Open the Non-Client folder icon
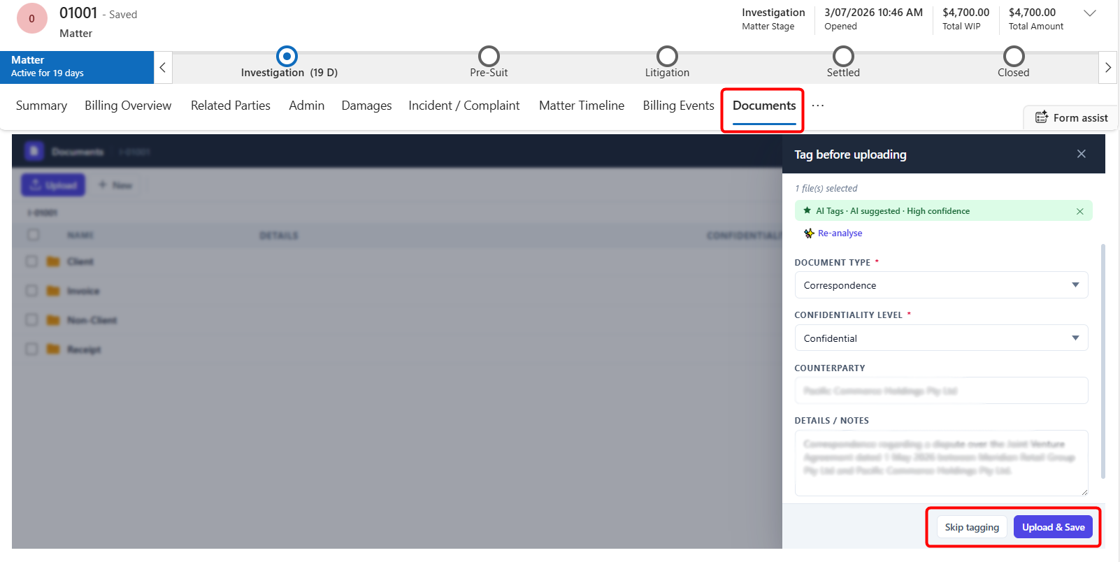The image size is (1120, 562). 53,320
